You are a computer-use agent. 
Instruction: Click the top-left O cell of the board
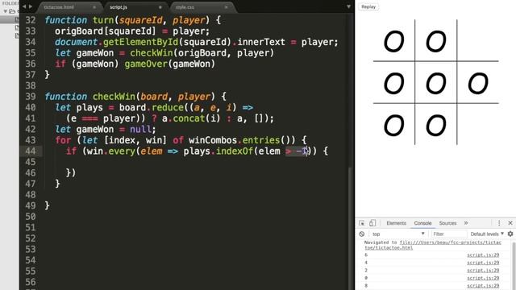pos(394,41)
